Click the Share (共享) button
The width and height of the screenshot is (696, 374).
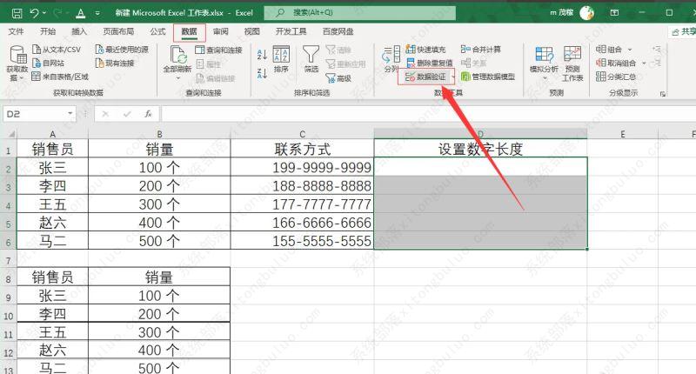681,31
